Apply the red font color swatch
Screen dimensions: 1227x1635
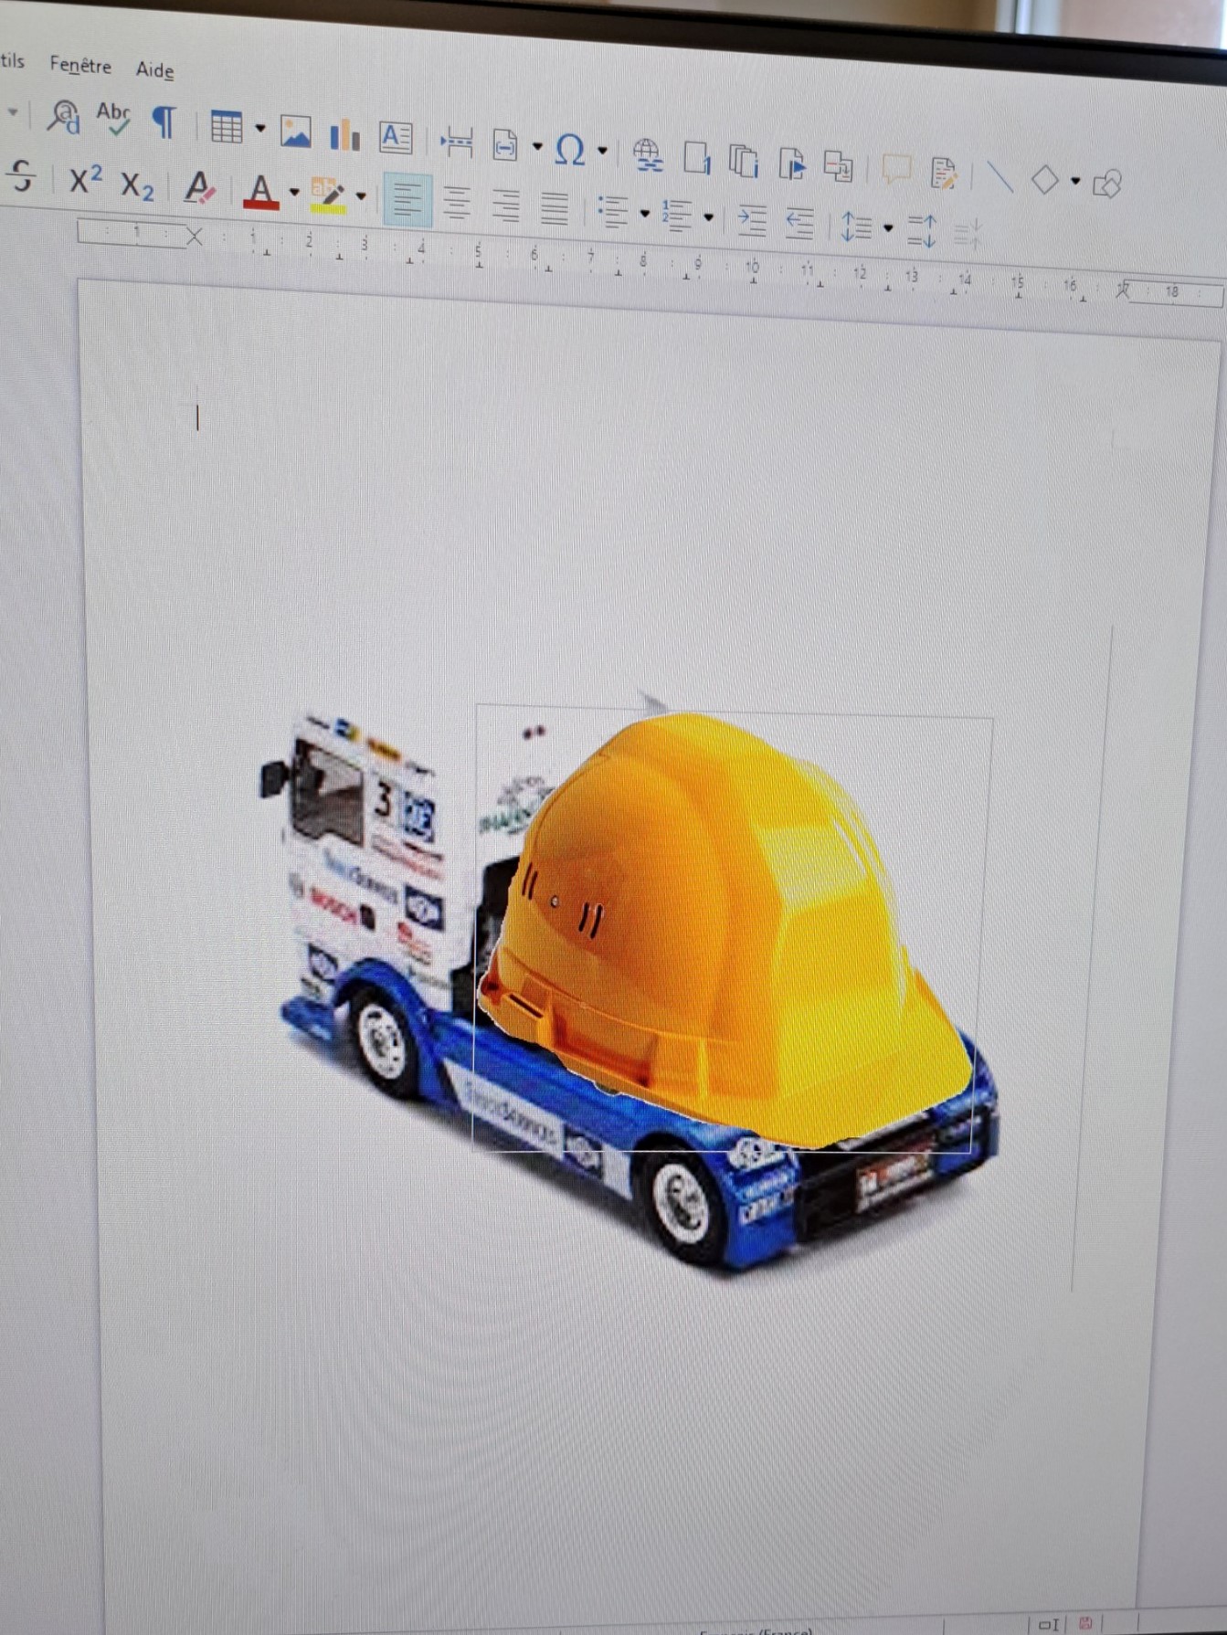tap(260, 192)
